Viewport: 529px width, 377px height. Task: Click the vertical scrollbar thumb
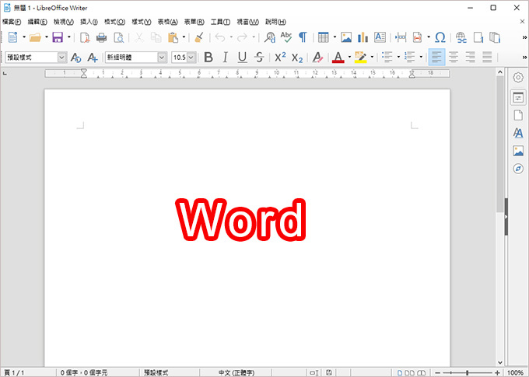pyautogui.click(x=500, y=144)
